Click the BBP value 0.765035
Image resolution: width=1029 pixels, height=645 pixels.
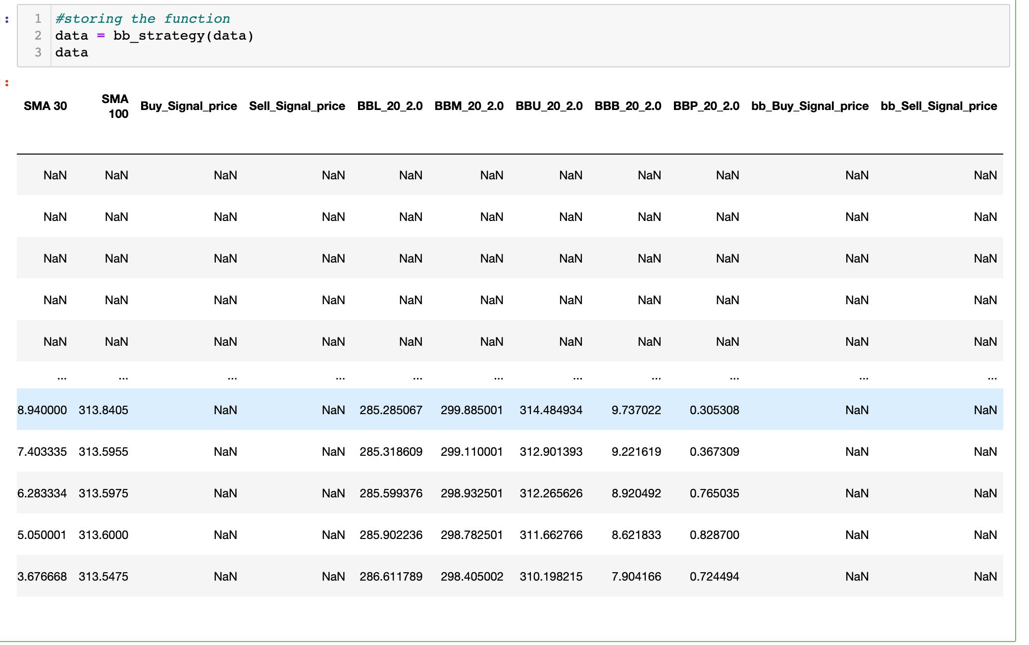(715, 493)
